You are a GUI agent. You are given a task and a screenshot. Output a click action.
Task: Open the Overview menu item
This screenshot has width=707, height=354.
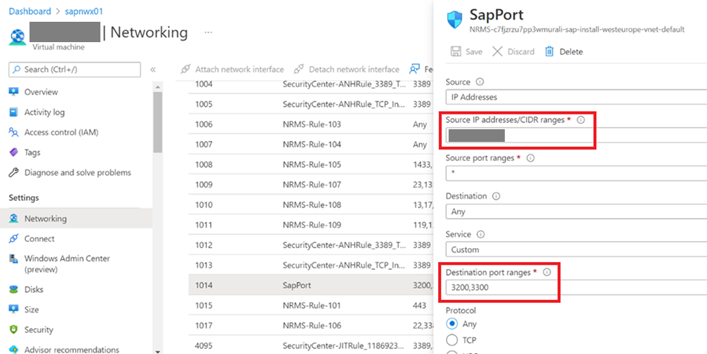click(41, 92)
